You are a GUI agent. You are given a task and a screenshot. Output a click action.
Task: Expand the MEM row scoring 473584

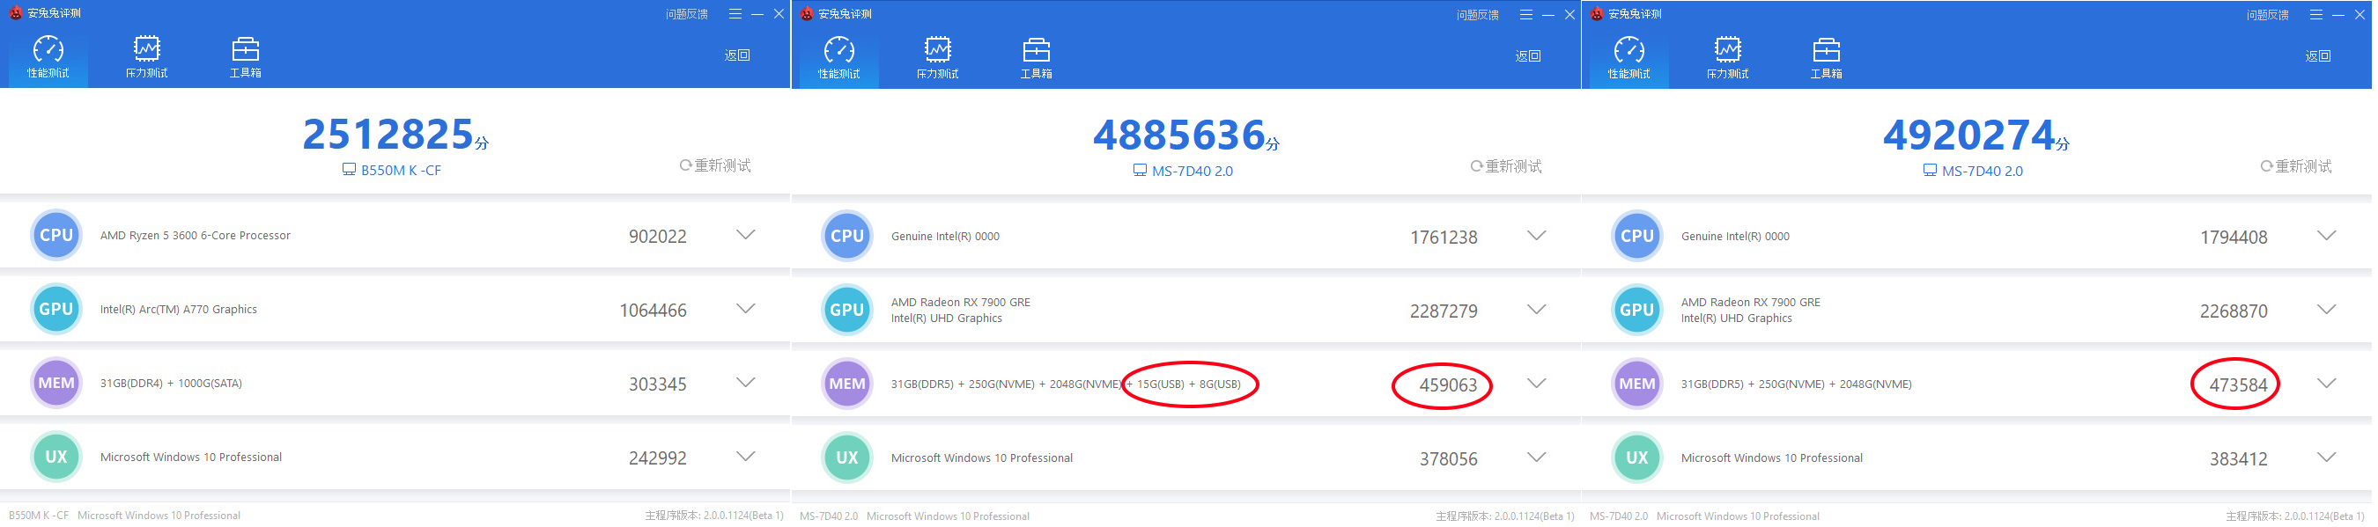point(2327,383)
